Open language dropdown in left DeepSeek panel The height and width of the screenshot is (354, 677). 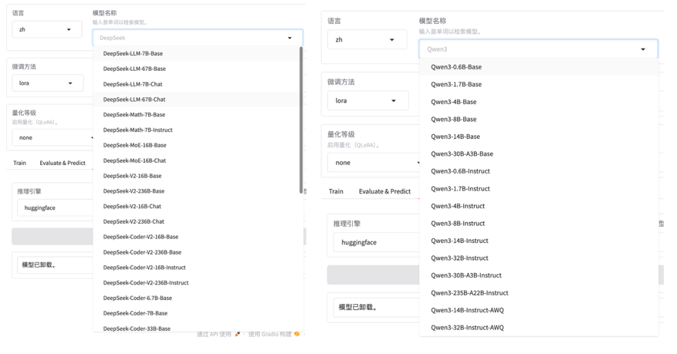46,29
